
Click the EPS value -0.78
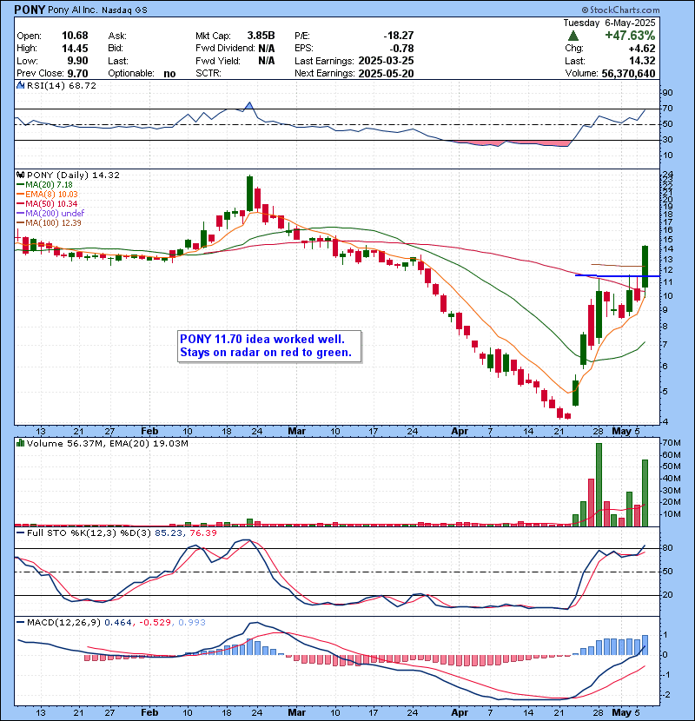pyautogui.click(x=402, y=49)
